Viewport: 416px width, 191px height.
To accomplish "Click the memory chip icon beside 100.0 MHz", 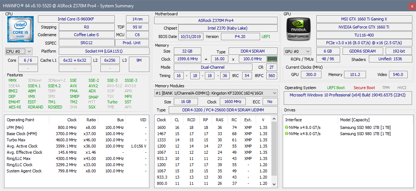I will [x=272, y=59].
